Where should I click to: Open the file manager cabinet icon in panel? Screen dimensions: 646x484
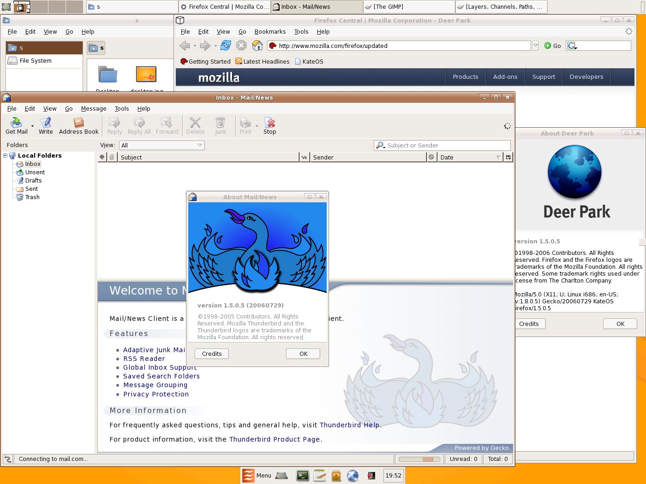pos(336,476)
